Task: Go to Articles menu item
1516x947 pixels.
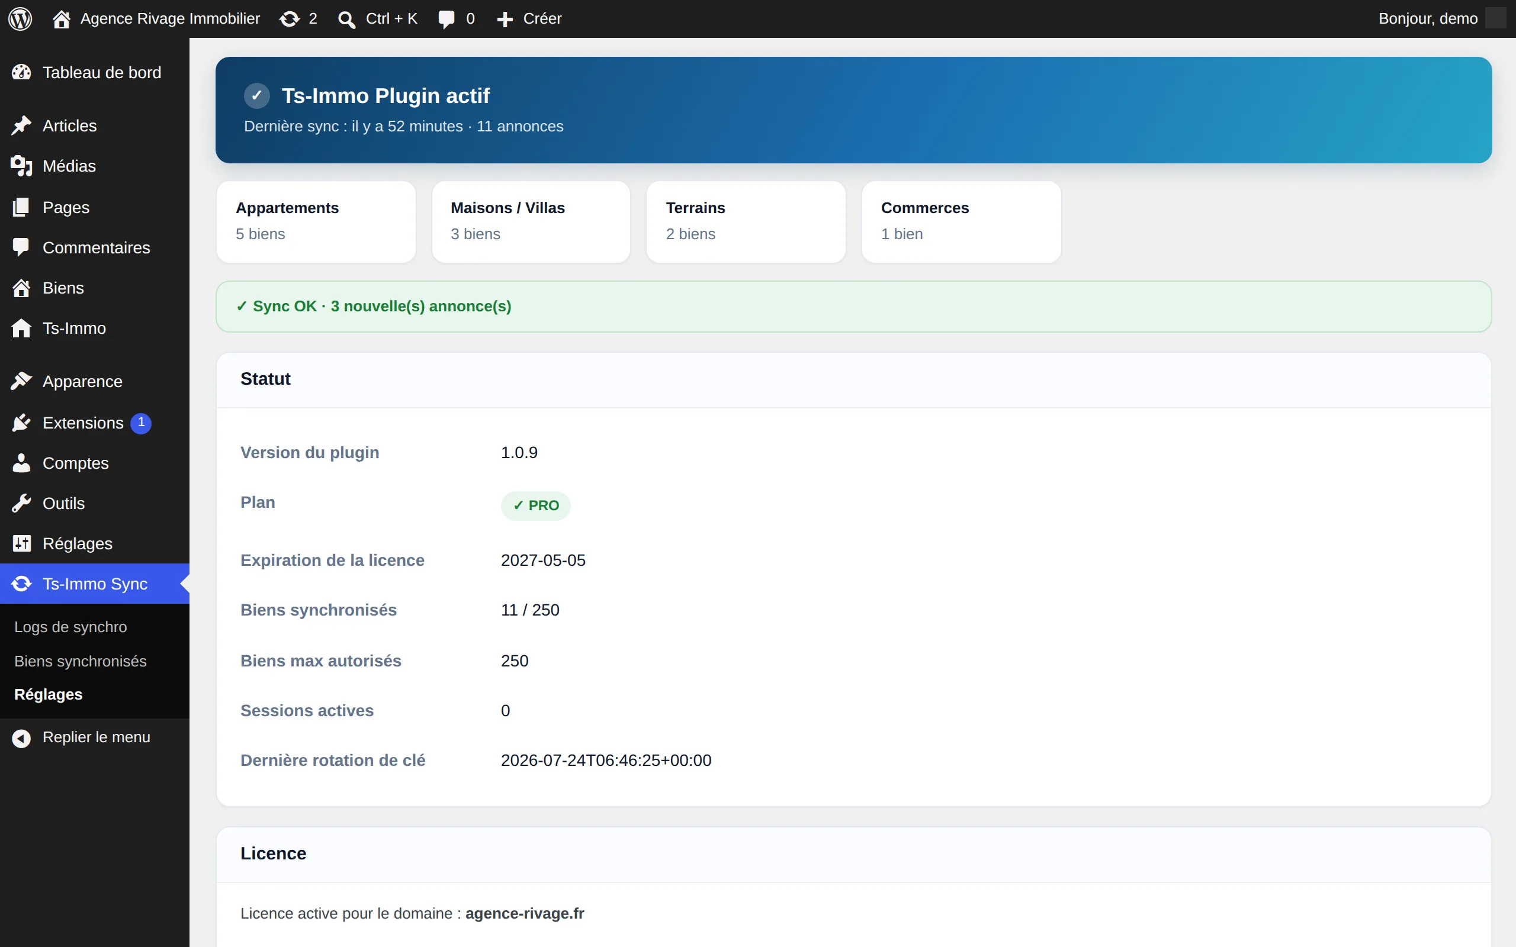Action: click(95, 125)
